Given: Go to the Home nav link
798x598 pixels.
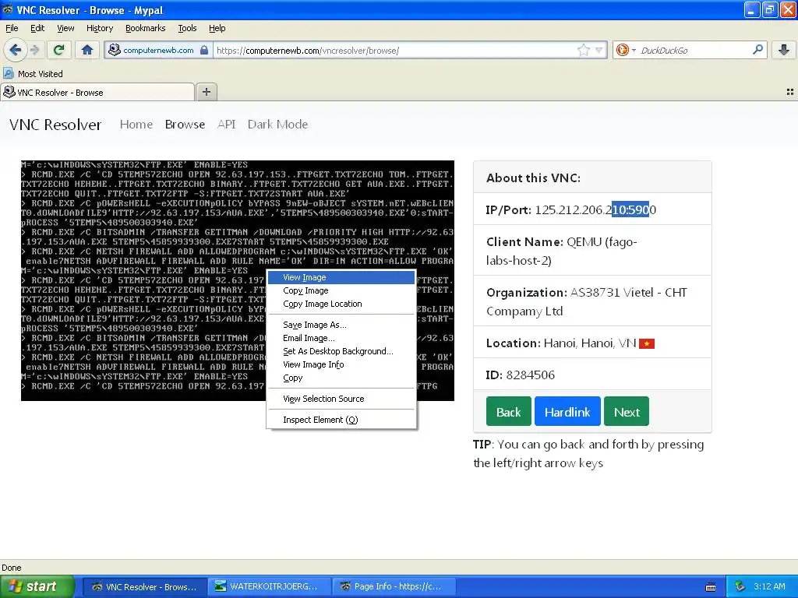Looking at the screenshot, I should [136, 124].
